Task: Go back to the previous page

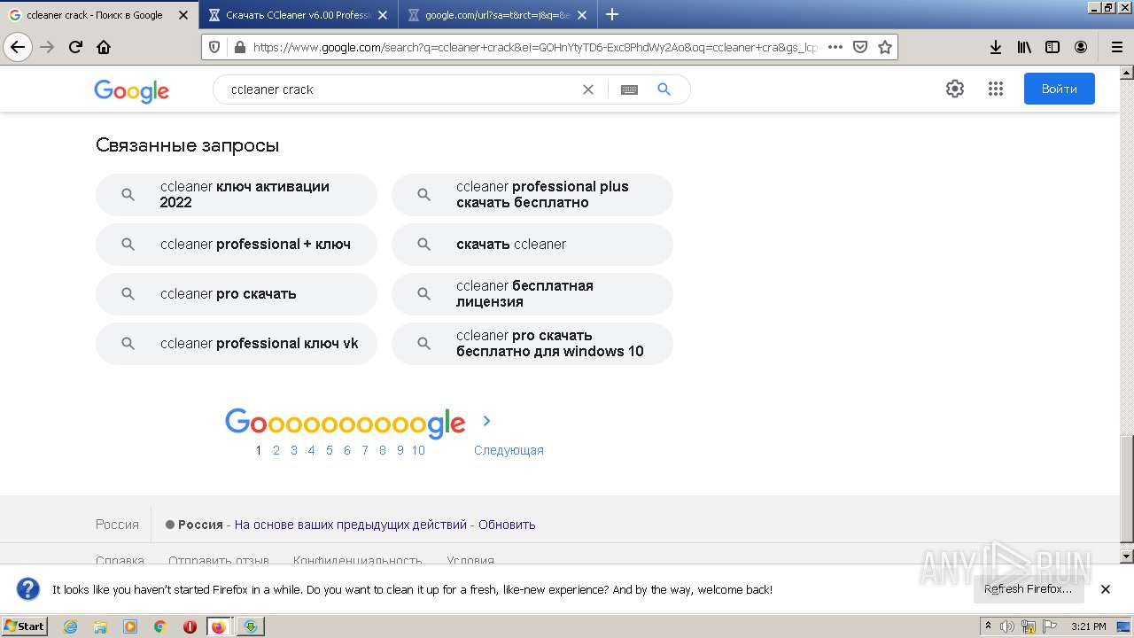Action: [18, 47]
